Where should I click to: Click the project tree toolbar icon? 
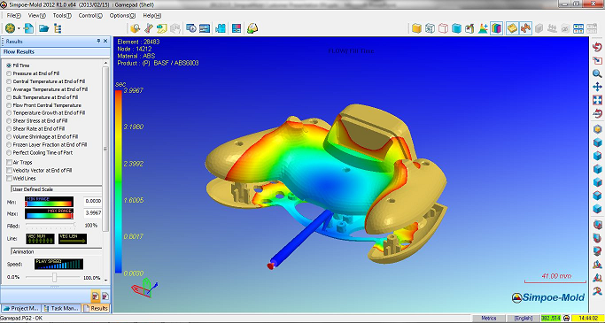pyautogui.click(x=58, y=28)
